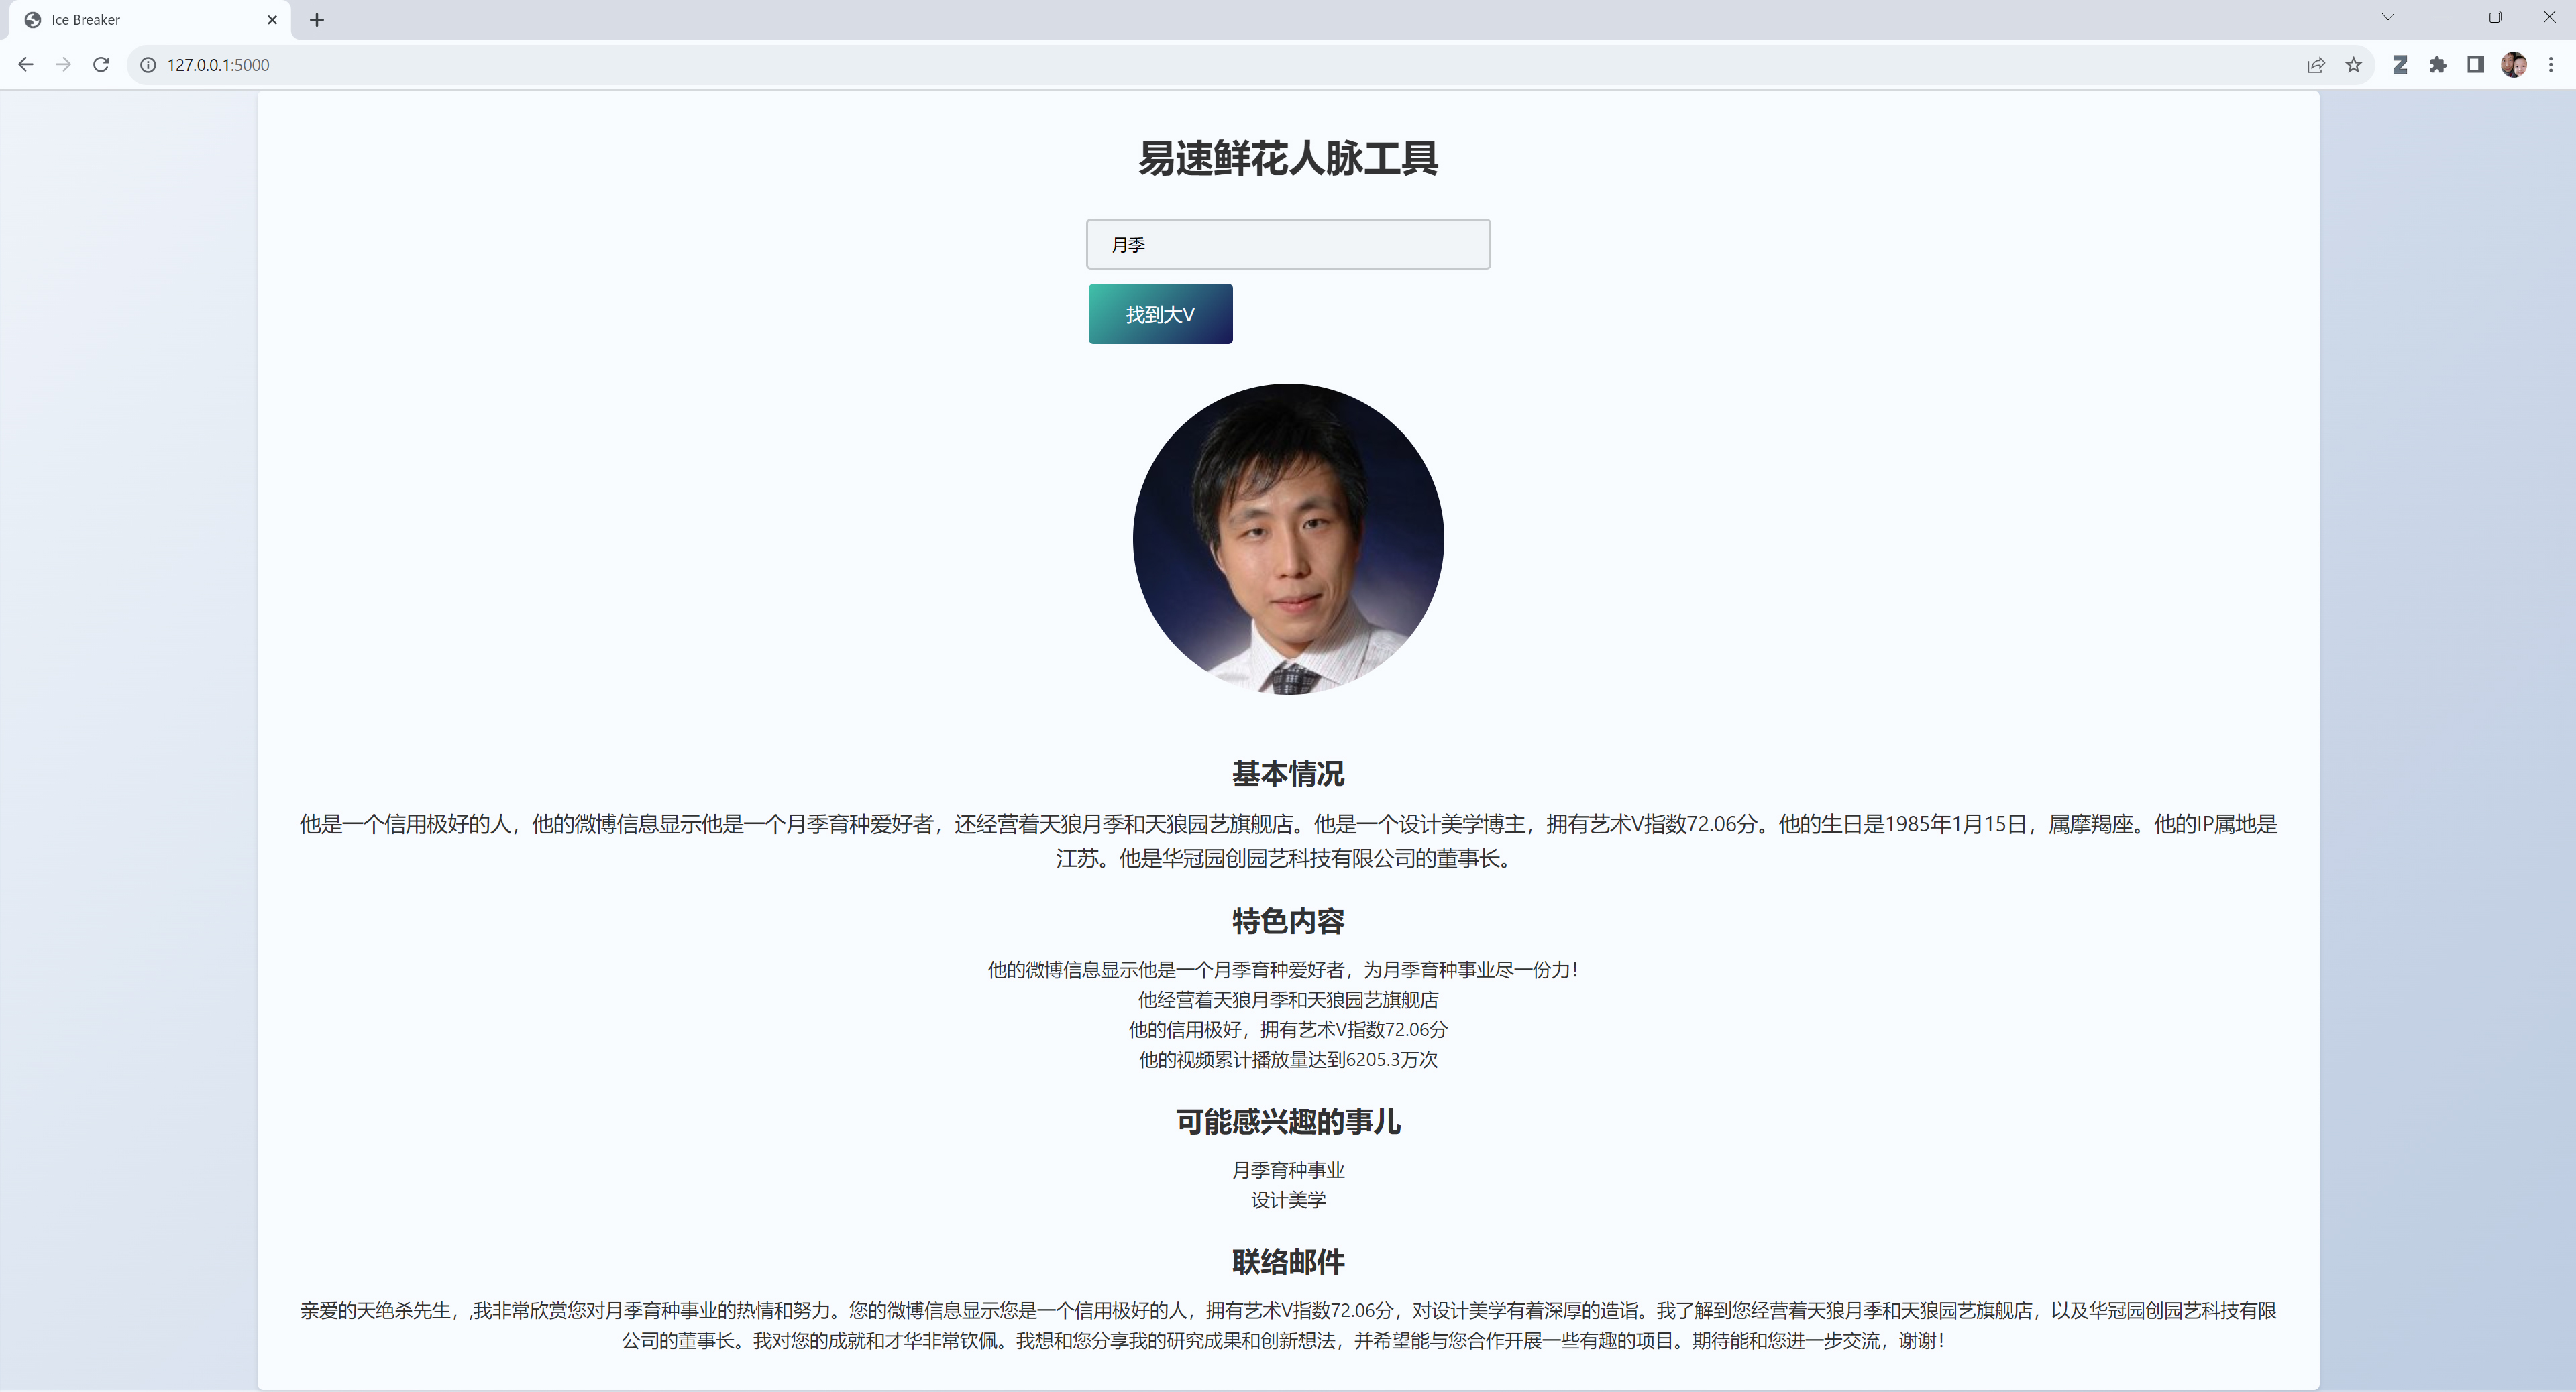
Task: Focus the 月季 search input field
Action: [x=1288, y=245]
